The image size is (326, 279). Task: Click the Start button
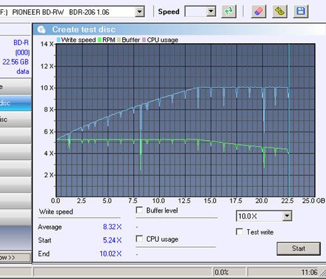299,248
